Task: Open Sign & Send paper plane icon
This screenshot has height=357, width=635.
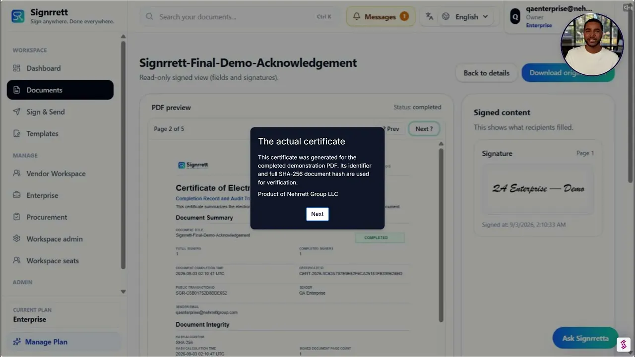Action: pyautogui.click(x=17, y=112)
